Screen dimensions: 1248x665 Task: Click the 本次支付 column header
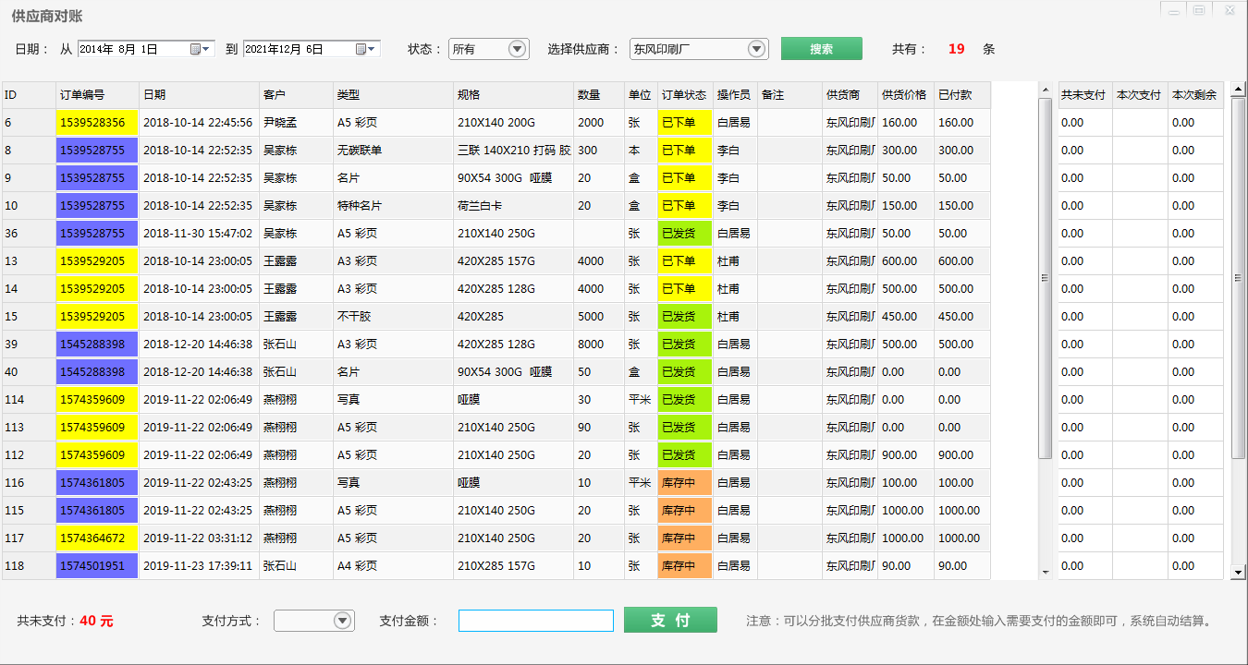[x=1139, y=95]
